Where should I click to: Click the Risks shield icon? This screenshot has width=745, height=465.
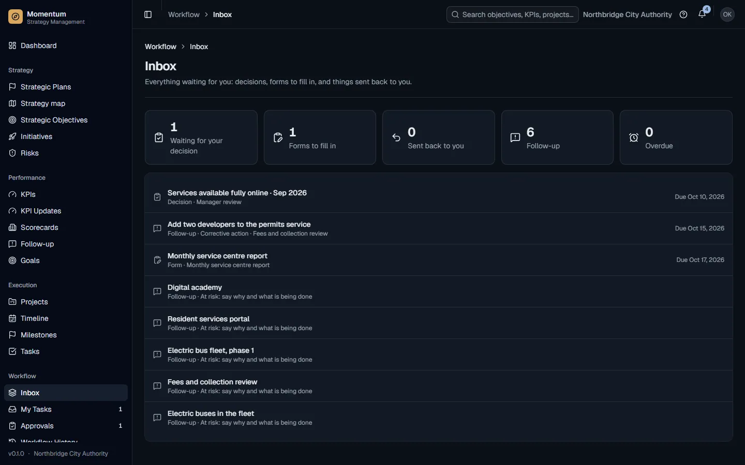12,153
